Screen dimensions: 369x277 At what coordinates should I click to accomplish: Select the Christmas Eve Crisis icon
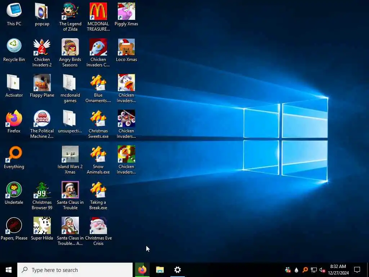coord(98,225)
